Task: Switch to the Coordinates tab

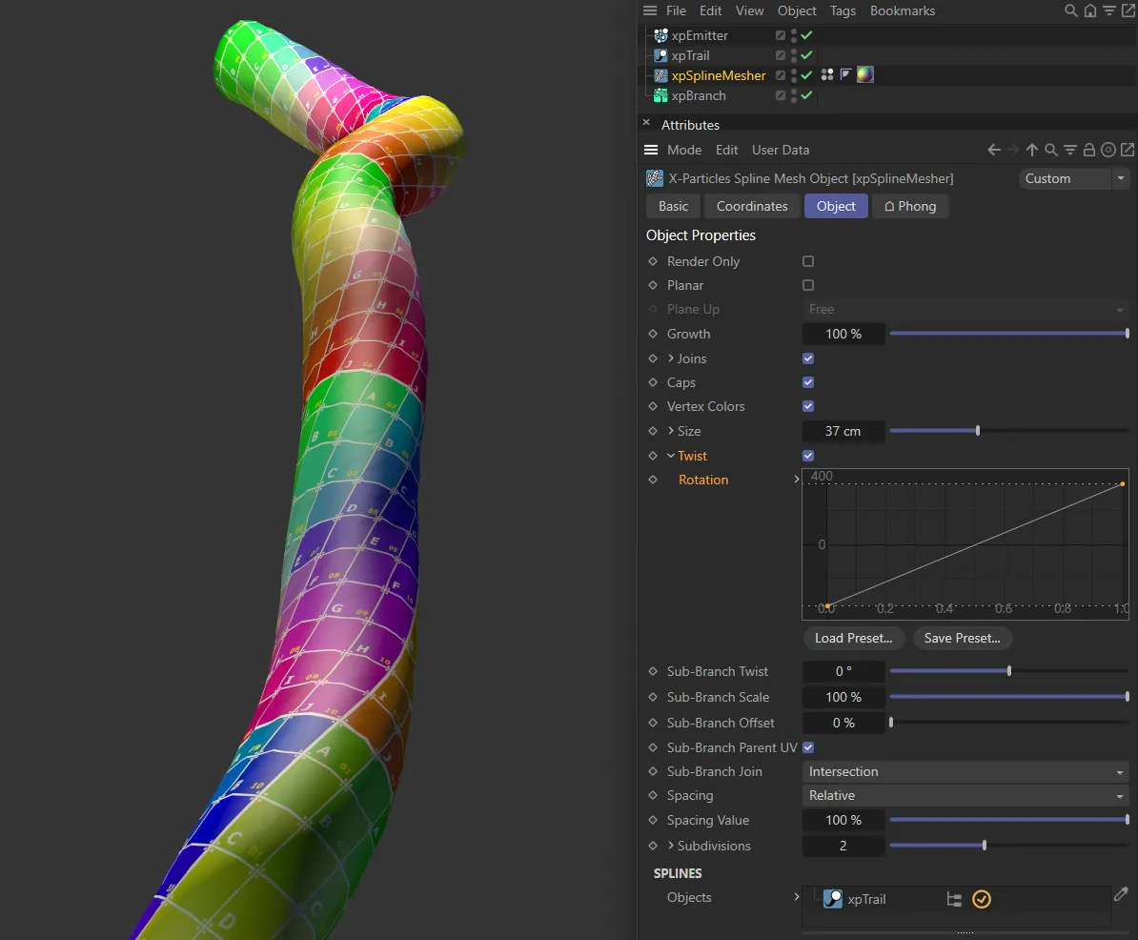Action: (x=751, y=206)
